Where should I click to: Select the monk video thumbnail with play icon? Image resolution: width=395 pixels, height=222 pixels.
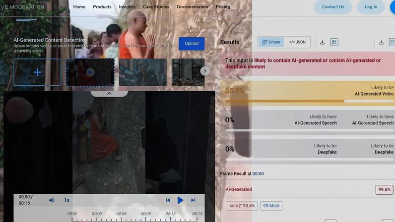coord(90,72)
